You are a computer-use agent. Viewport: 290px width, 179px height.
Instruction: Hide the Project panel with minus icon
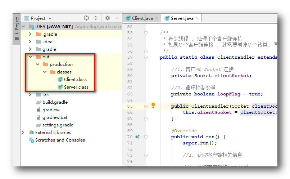point(117,18)
